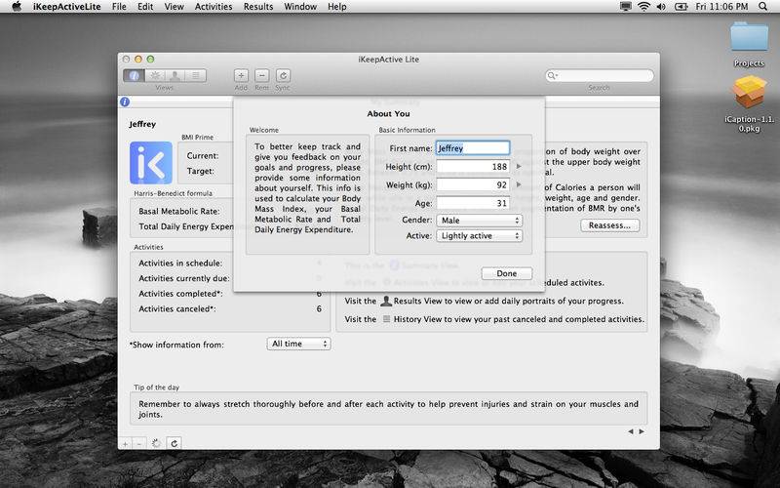Open the Help menu
Viewport: 780px width, 488px height.
pos(336,7)
